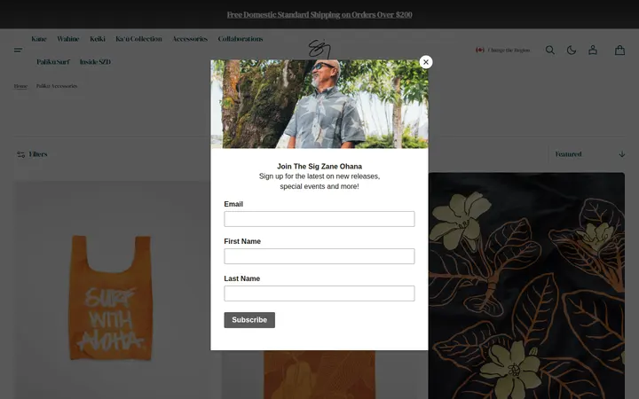Go to Home breadcrumb link
The image size is (639, 399).
(x=20, y=86)
